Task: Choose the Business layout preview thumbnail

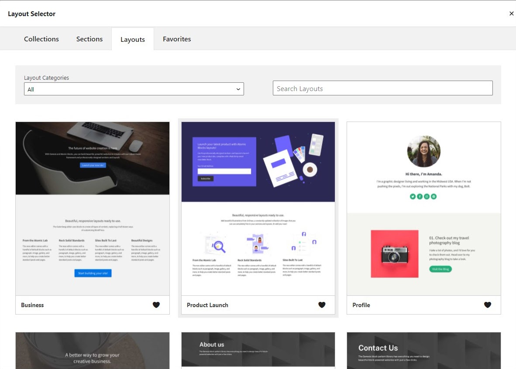Action: 93,208
